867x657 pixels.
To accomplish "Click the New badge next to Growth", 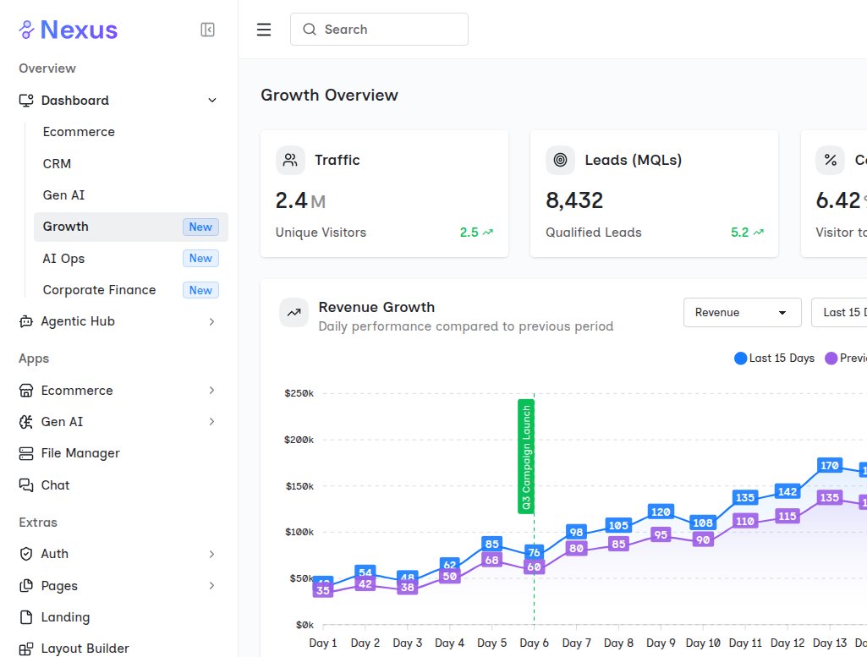I will pyautogui.click(x=200, y=227).
